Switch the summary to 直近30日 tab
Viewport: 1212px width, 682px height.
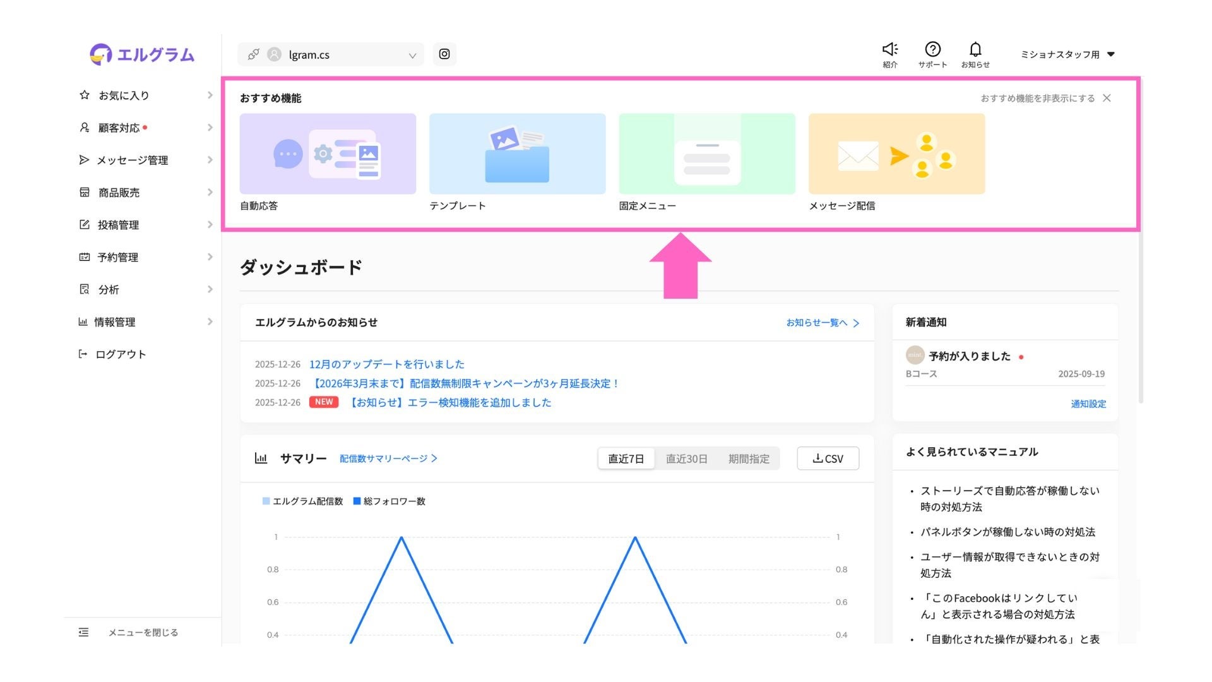(686, 458)
